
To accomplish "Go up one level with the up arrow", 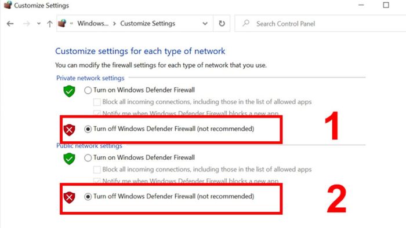I will point(50,24).
